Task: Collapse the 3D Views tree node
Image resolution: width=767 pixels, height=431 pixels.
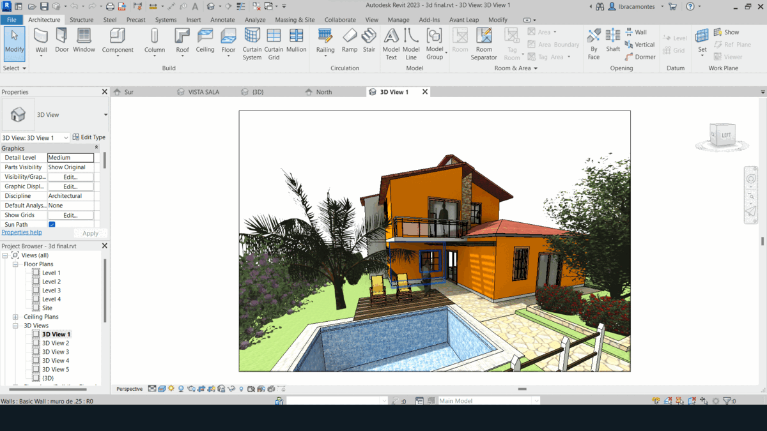Action: point(15,326)
